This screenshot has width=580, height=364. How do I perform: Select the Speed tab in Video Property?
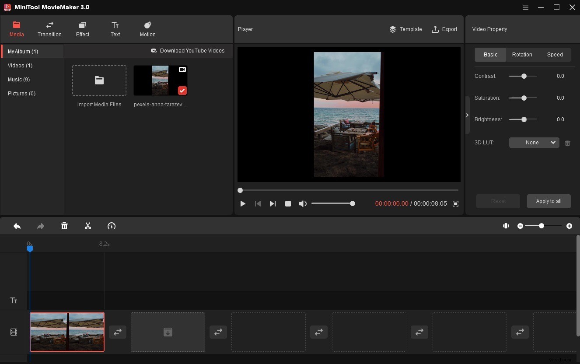pyautogui.click(x=555, y=54)
